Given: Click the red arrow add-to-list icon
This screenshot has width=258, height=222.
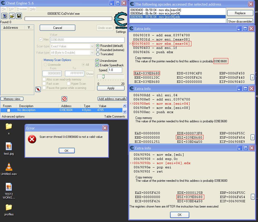Looking at the screenshot, I should click(x=38, y=89).
